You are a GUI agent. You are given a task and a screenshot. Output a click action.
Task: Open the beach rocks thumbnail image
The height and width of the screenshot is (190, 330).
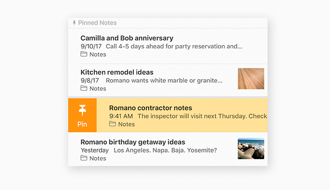[x=251, y=149]
